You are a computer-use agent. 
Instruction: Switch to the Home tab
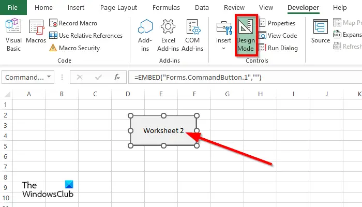pyautogui.click(x=43, y=8)
